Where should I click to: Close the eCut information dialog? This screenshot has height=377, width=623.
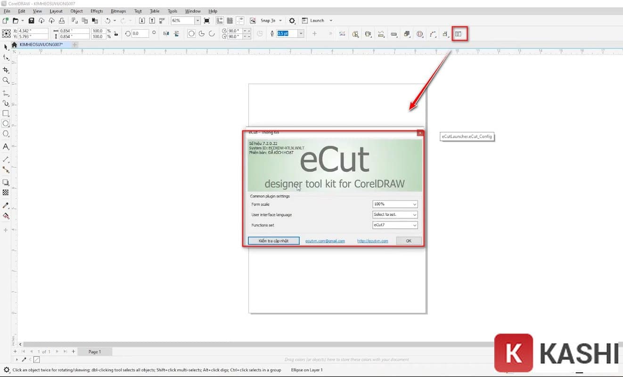(x=419, y=133)
